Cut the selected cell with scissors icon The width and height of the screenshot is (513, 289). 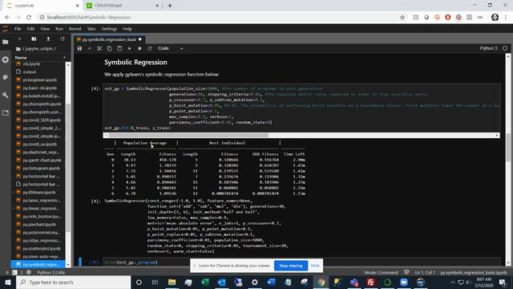pos(99,48)
